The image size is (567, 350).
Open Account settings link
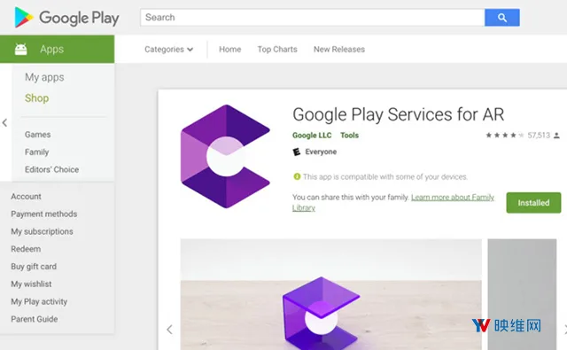tap(26, 197)
